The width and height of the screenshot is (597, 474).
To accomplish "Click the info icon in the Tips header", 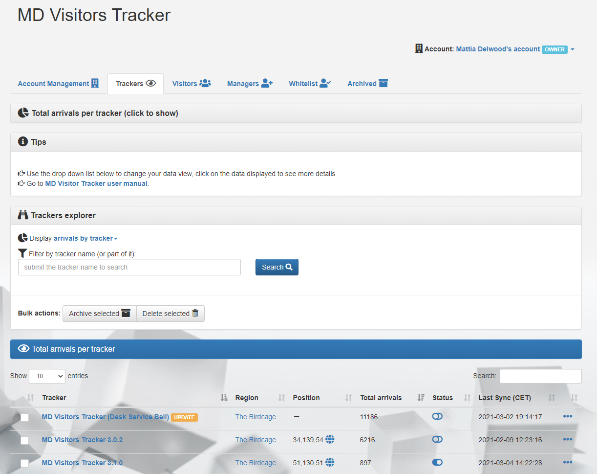I will (23, 141).
